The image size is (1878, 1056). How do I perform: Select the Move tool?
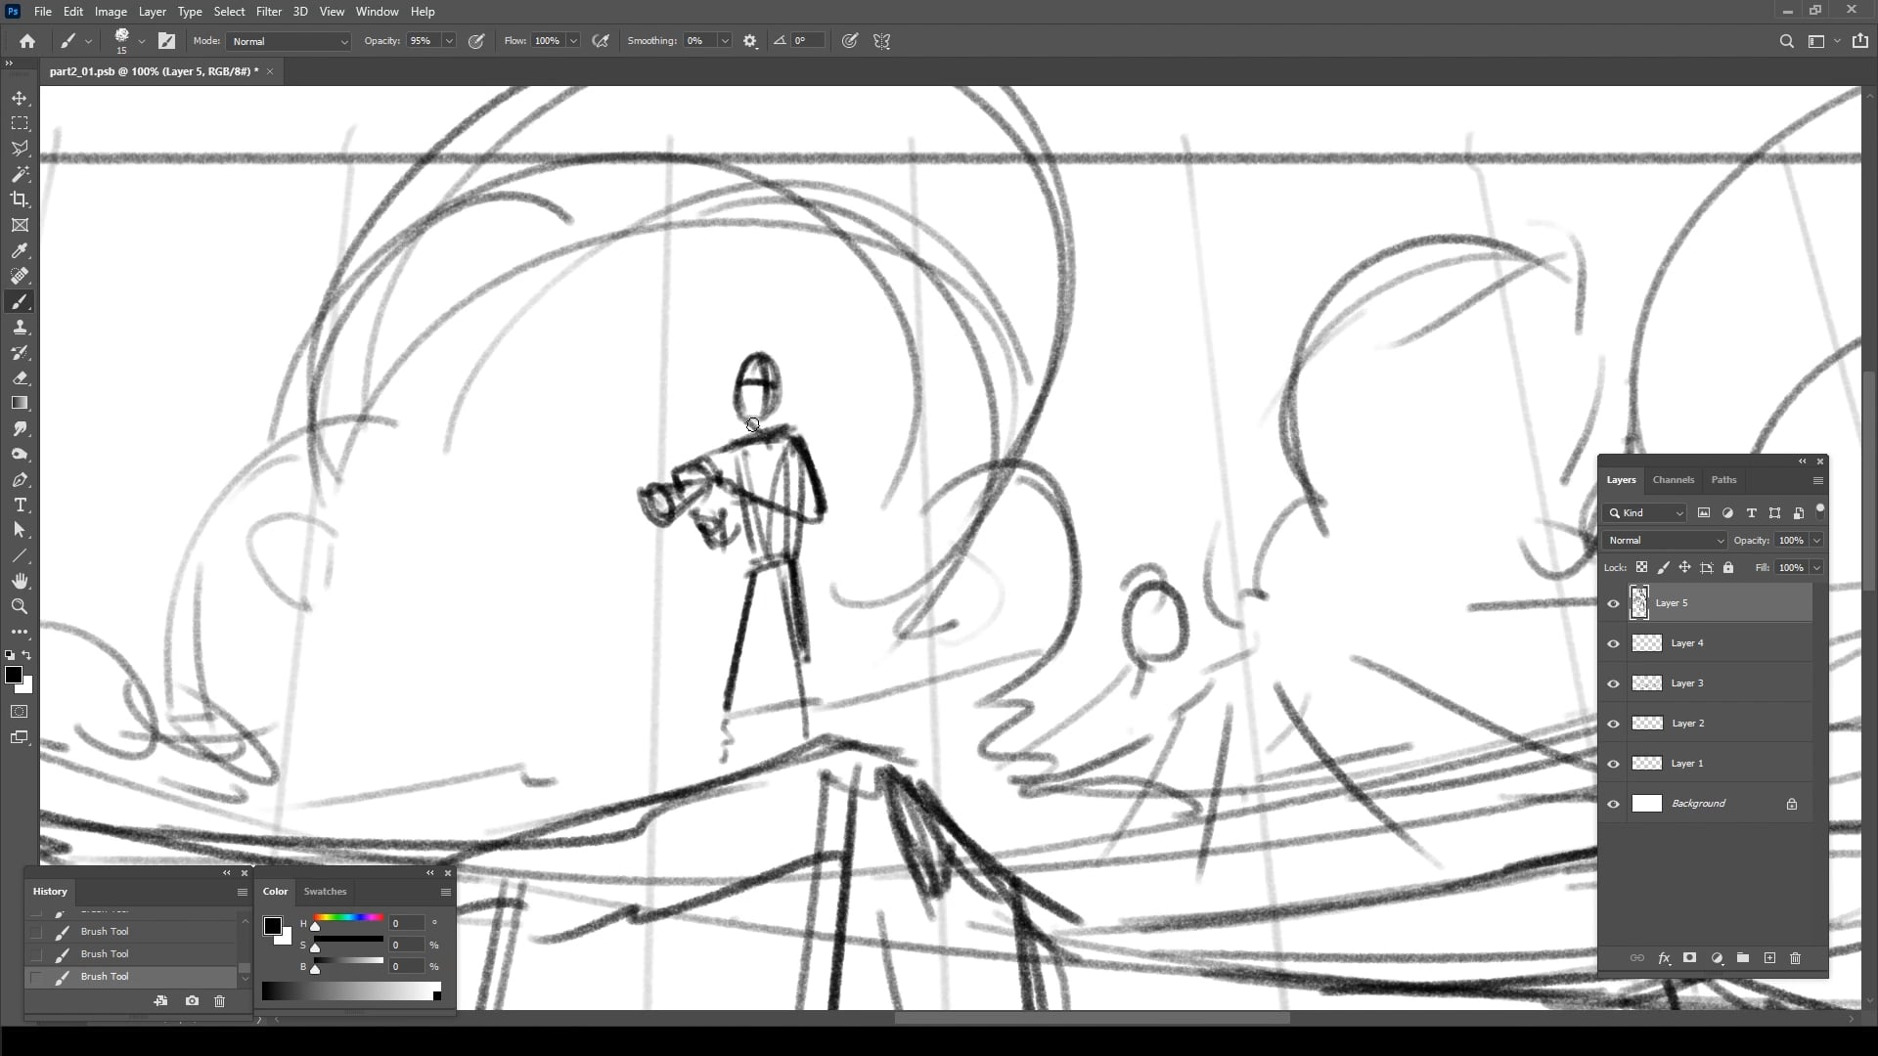(x=20, y=99)
